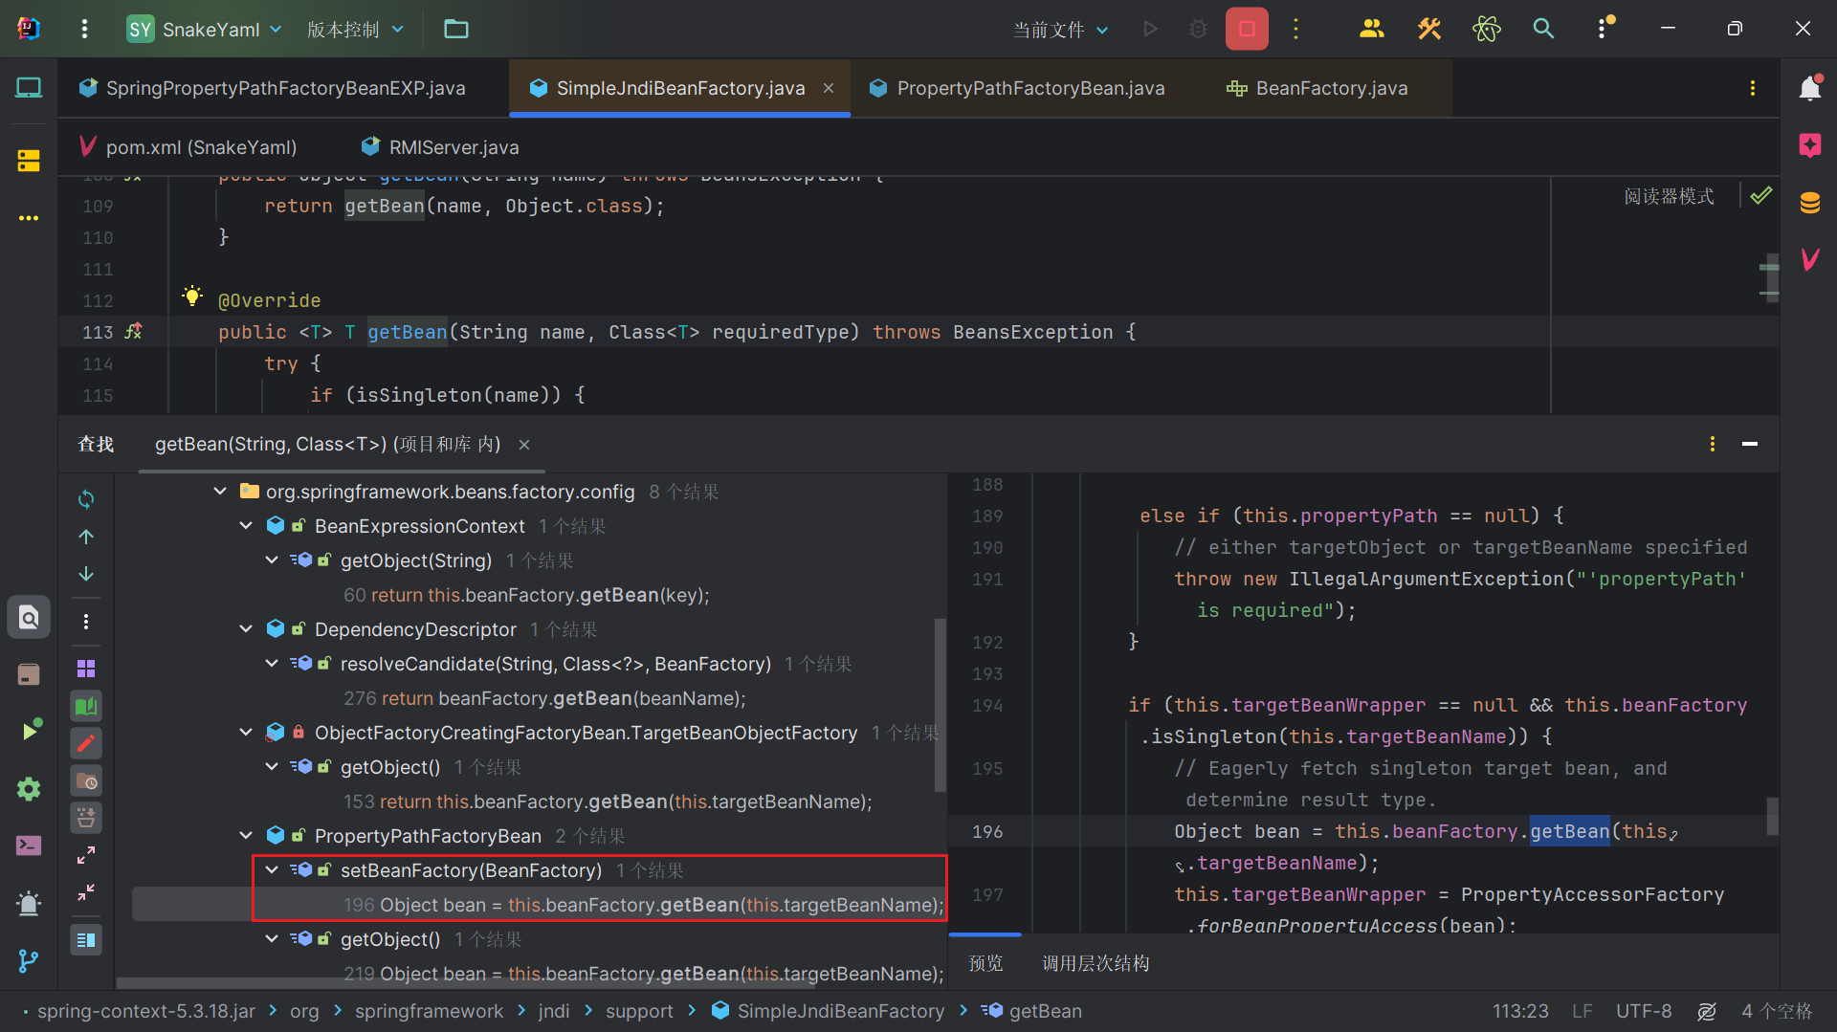Open the build tools hammer icon
This screenshot has width=1837, height=1032.
pyautogui.click(x=1428, y=29)
